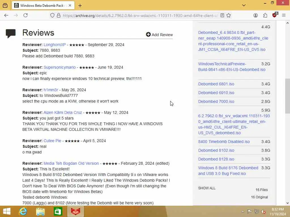The image size is (290, 217).
Task: Toggle reader view icon in address bar
Action: [222, 16]
